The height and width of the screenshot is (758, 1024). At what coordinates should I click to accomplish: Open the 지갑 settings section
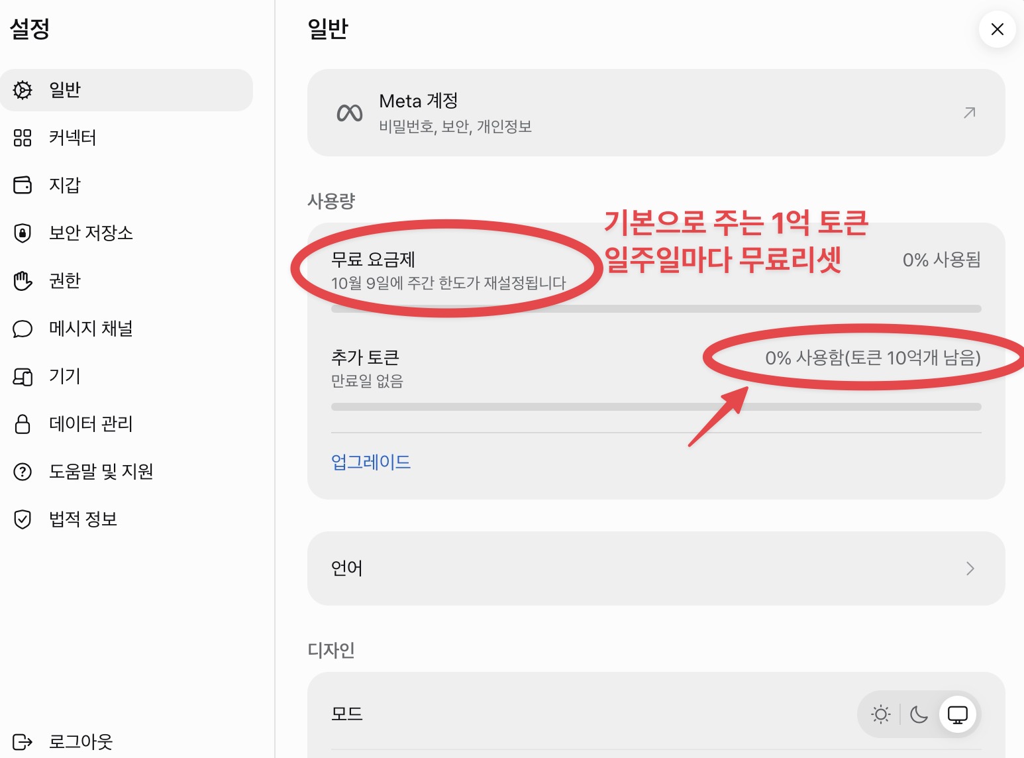(x=127, y=185)
